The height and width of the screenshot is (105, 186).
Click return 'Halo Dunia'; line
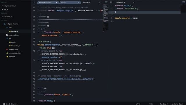pos(127,9)
